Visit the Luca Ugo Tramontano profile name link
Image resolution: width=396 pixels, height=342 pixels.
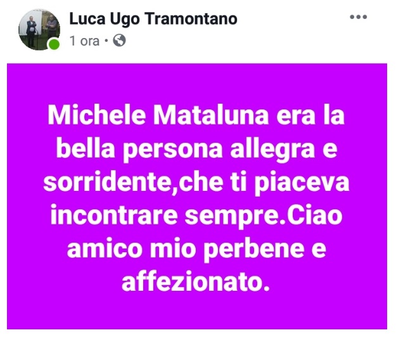pos(153,19)
